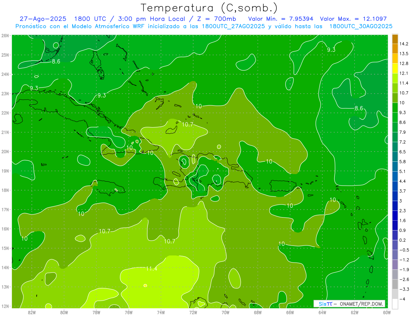Click "1800UTC_27AGO2025" initialization time
The width and height of the screenshot is (411, 317).
coord(233,26)
